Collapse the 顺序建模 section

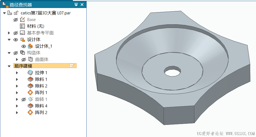(x=9, y=66)
